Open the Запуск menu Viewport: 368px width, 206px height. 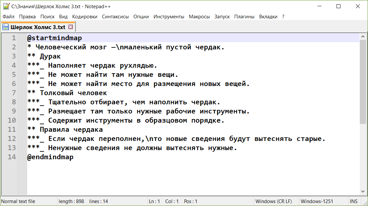point(222,17)
